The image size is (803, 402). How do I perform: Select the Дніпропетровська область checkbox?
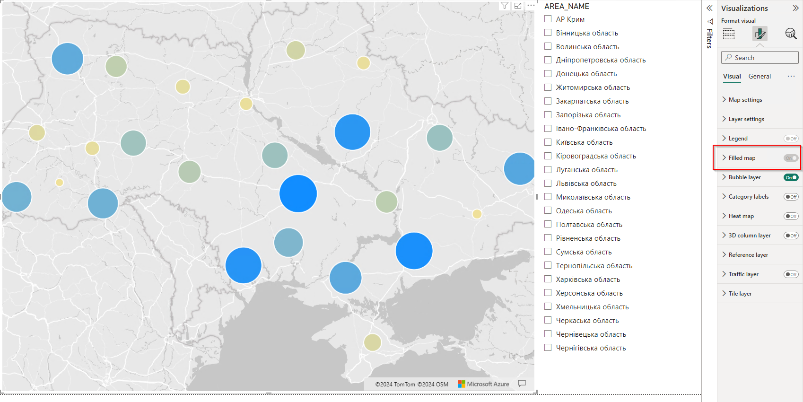[x=548, y=60]
